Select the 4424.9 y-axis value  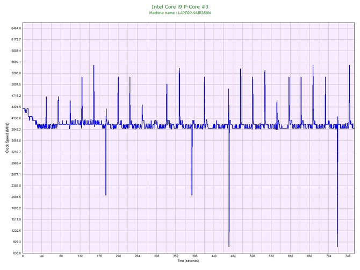coord(16,107)
